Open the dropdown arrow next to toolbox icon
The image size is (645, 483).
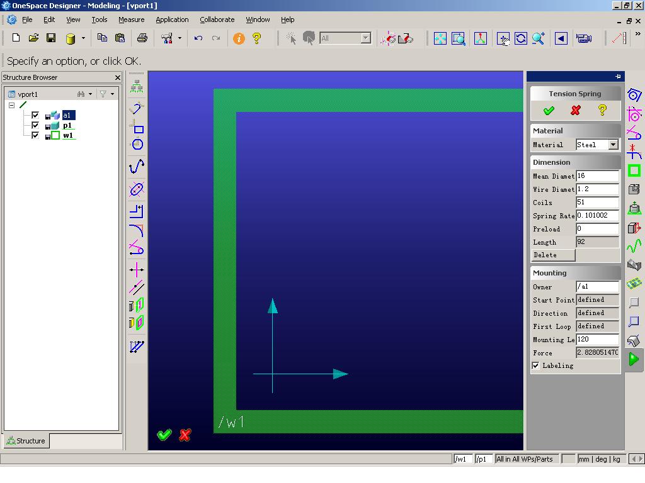click(180, 38)
